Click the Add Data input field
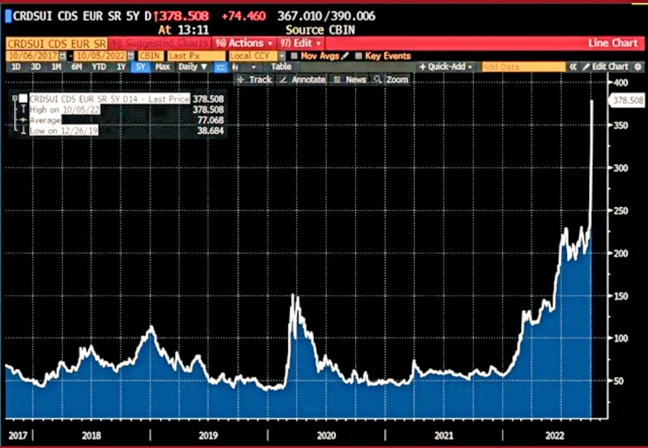The height and width of the screenshot is (448, 648). (523, 67)
